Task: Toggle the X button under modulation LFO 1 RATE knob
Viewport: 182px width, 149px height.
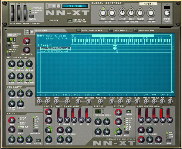Action: click(31, 80)
